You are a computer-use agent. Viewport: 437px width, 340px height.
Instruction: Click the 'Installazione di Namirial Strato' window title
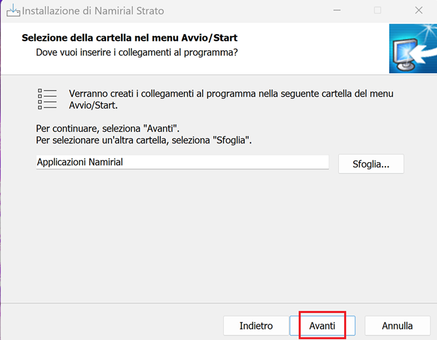(94, 11)
